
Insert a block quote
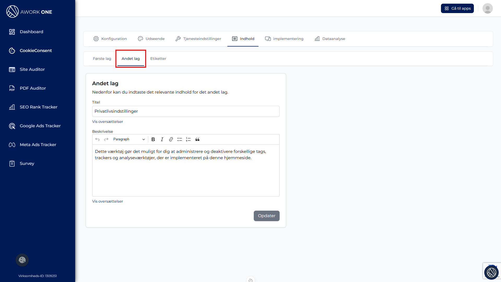tap(197, 139)
